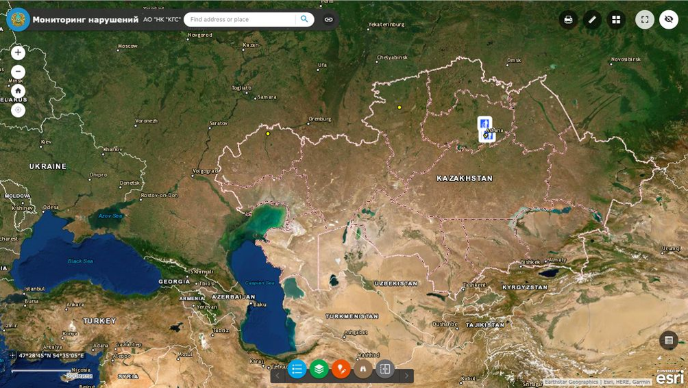Click the yellow point marker near Orenburg
This screenshot has width=688, height=388.
pos(268,133)
